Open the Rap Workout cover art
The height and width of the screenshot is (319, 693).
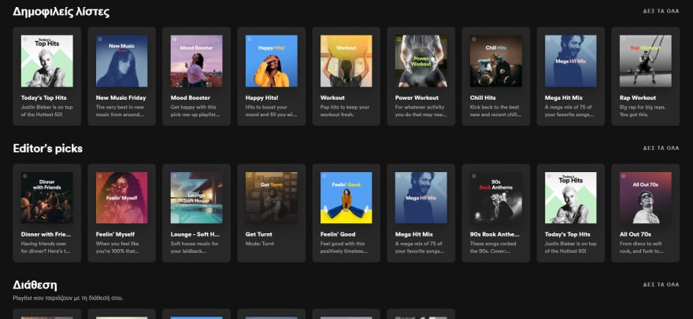[x=645, y=60]
